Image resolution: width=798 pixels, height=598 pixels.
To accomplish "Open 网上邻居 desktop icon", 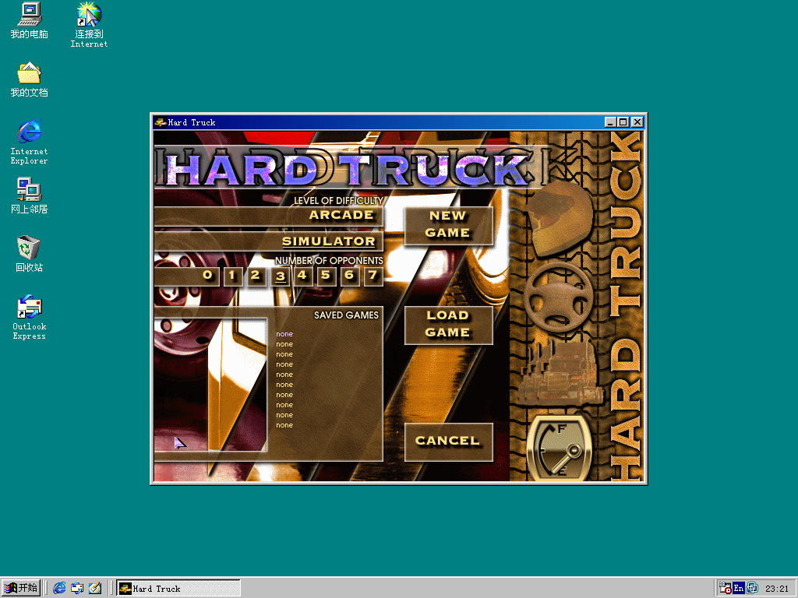I will 29,195.
